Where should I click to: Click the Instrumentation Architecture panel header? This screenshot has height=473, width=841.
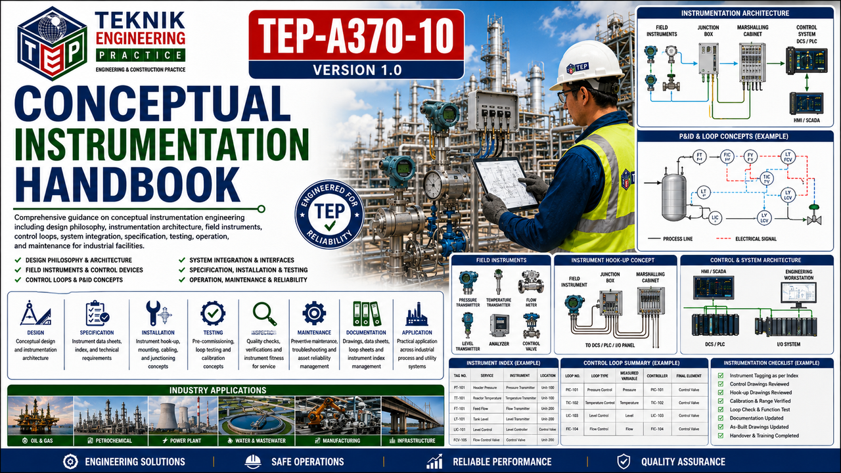point(735,13)
